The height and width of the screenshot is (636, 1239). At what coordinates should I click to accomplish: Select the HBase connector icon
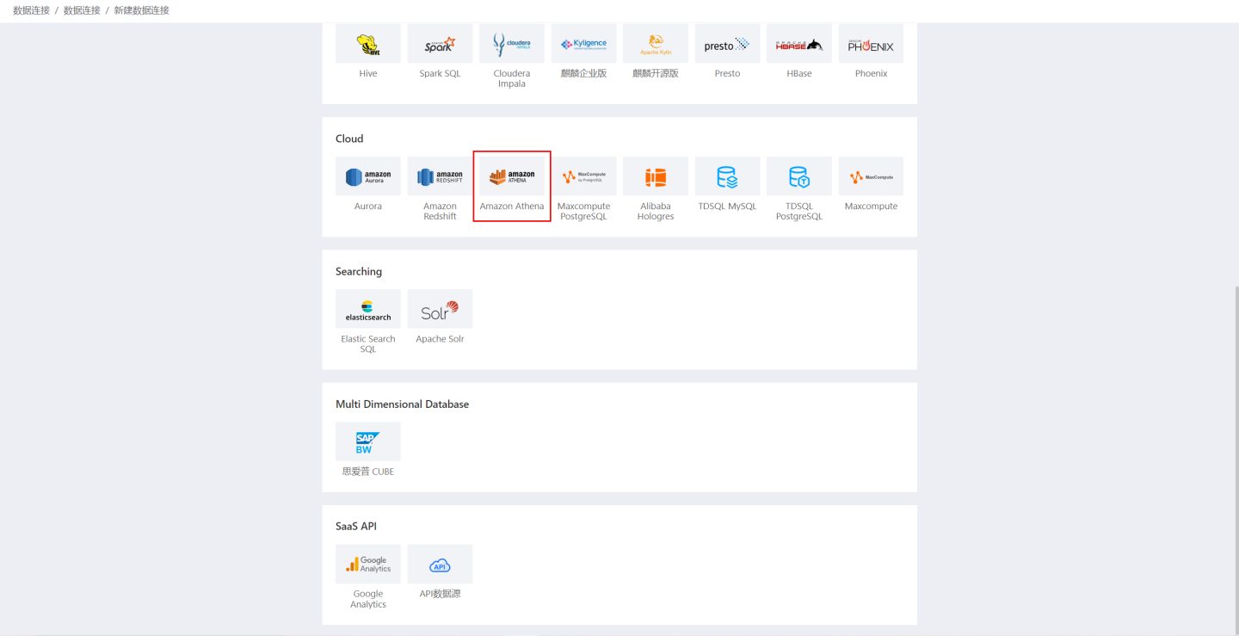point(799,44)
